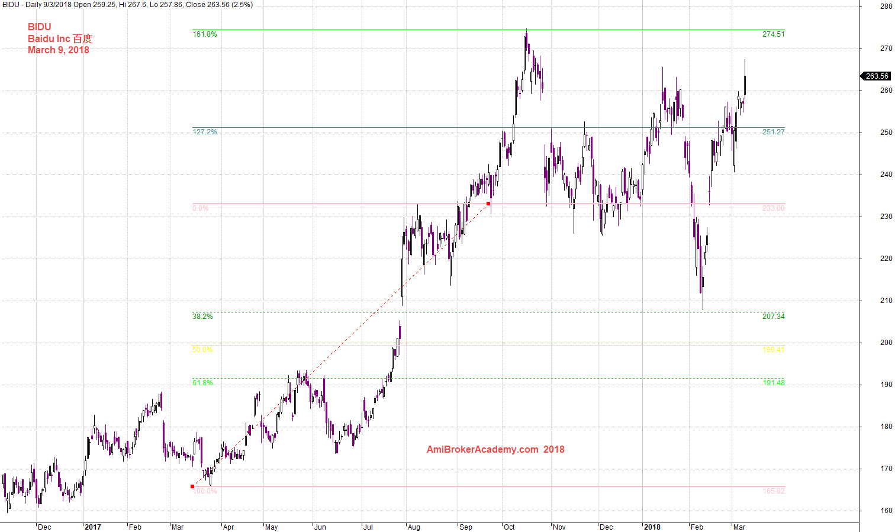The image size is (895, 532).
Task: Click the final 'Mar' label on time axis
Action: pos(739,527)
